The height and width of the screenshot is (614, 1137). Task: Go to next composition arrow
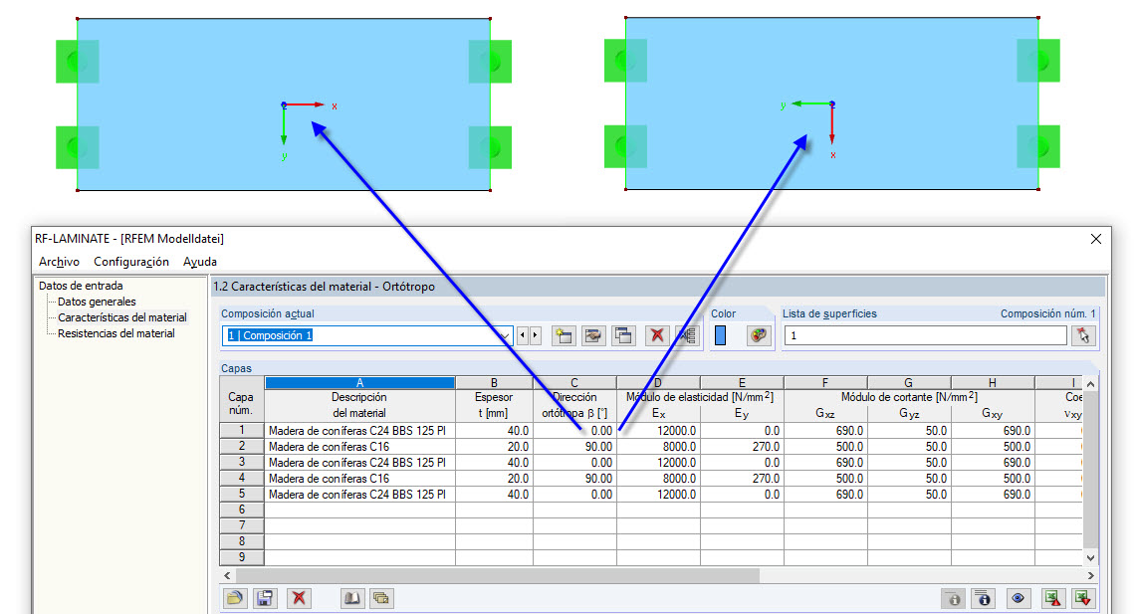pos(535,335)
